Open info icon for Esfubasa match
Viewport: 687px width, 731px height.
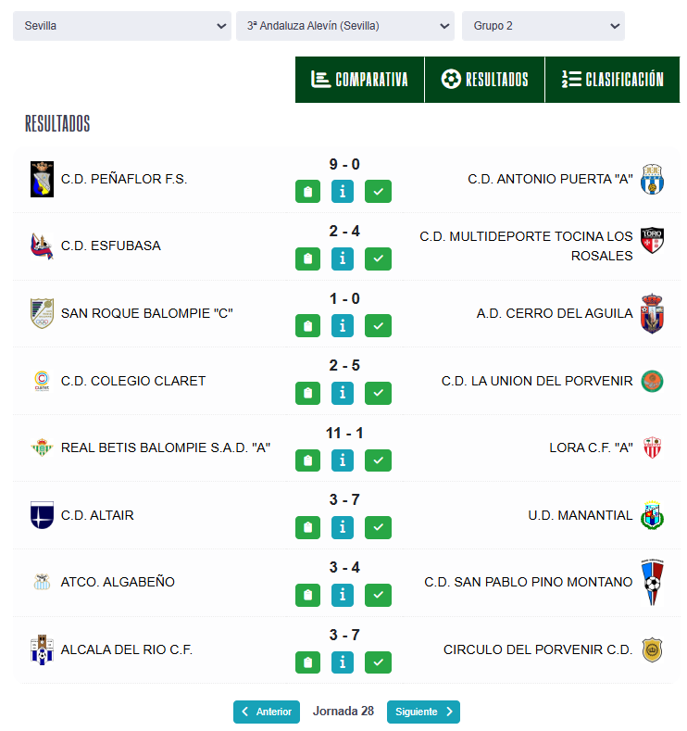343,259
